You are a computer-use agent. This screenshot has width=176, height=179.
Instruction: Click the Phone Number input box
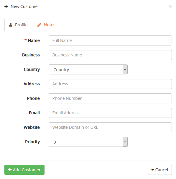tap(110, 98)
